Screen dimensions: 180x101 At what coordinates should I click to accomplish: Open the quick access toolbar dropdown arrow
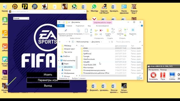[69, 22]
